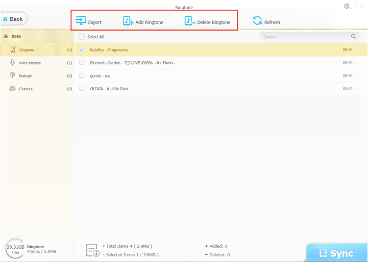This screenshot has height=263, width=369.
Task: Click the Add Ringtone label
Action: point(150,22)
